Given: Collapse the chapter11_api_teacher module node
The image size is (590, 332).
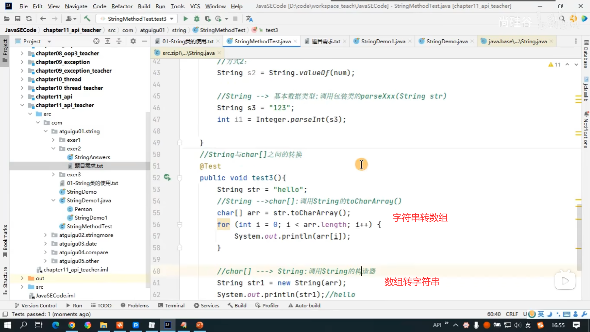Looking at the screenshot, I should coord(22,105).
